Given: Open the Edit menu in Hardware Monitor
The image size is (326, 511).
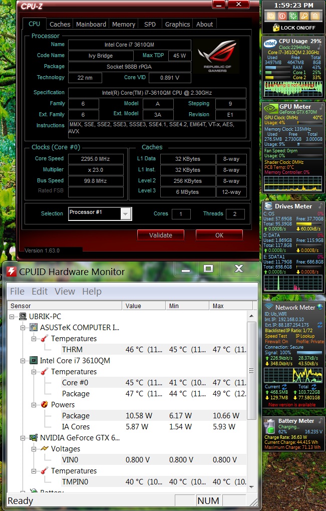Looking at the screenshot, I should pyautogui.click(x=40, y=292).
